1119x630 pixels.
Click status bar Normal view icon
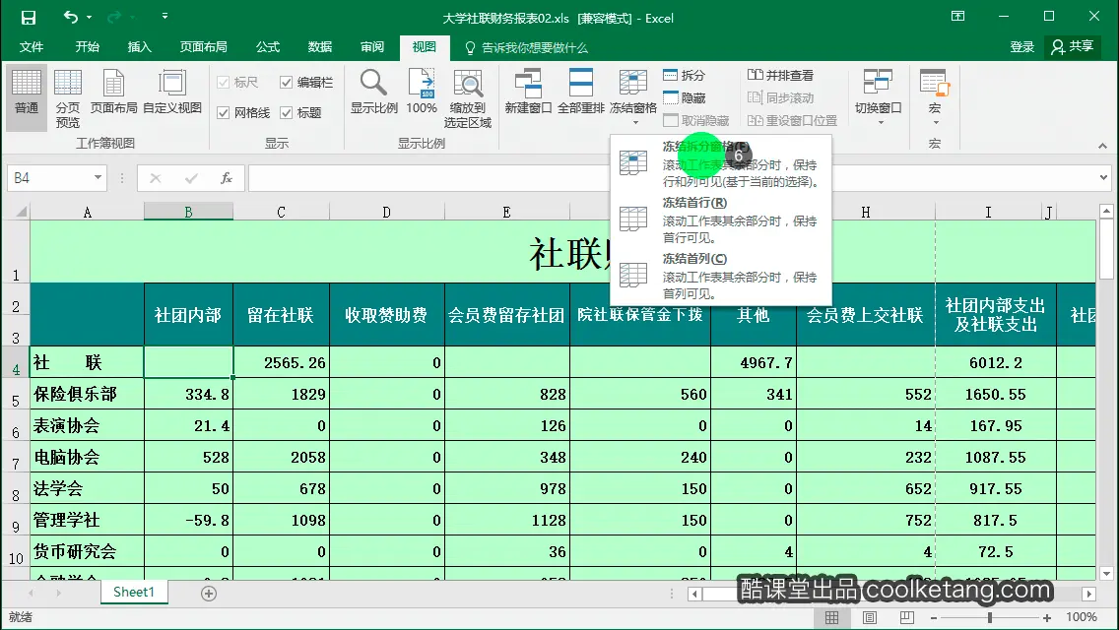(x=832, y=618)
